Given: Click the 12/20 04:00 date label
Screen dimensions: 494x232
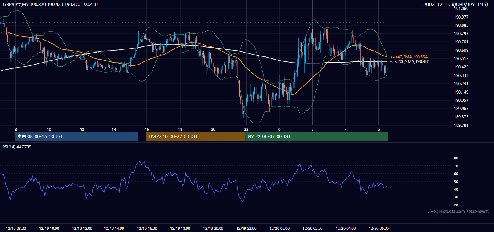Looking at the screenshot, I should pos(346,229).
